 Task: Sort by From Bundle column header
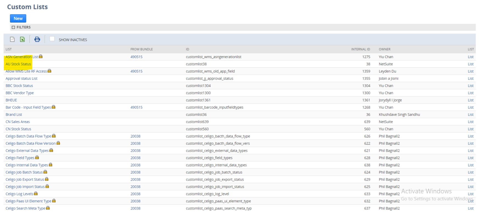pos(141,49)
